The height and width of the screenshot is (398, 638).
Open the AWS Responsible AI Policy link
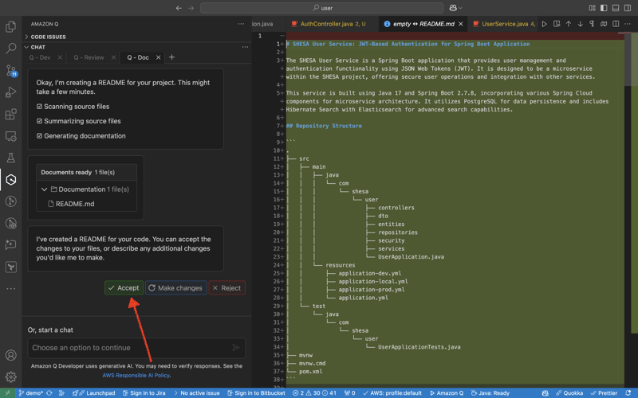click(136, 375)
